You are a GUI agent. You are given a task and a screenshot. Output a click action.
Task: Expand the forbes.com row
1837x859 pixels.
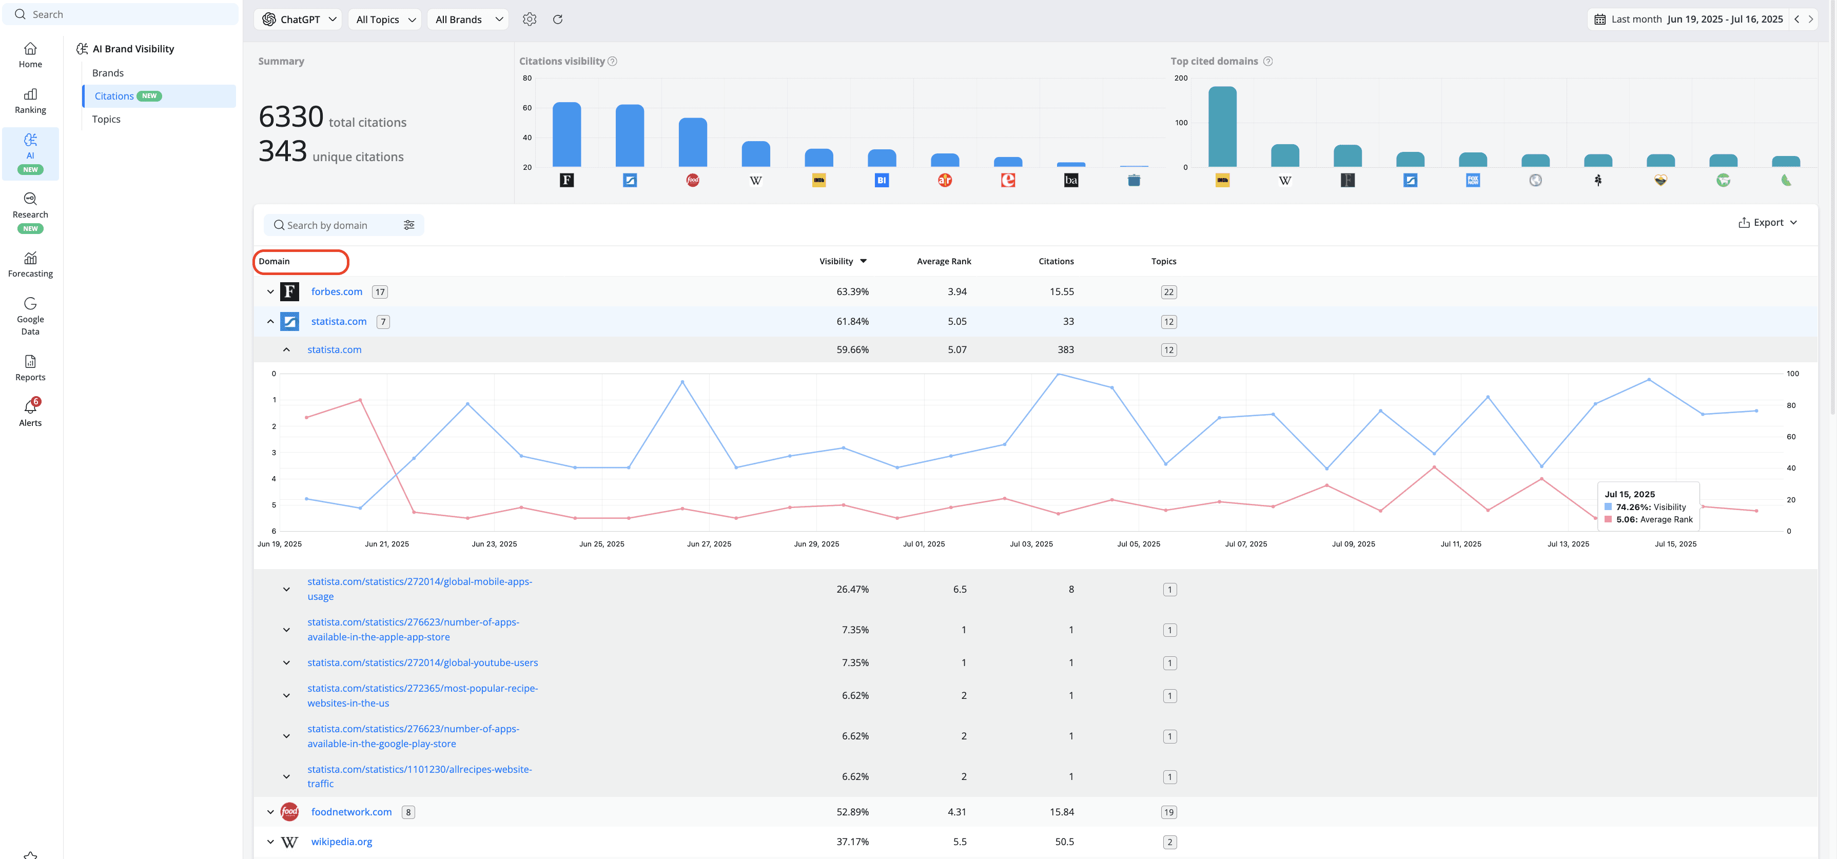point(270,291)
